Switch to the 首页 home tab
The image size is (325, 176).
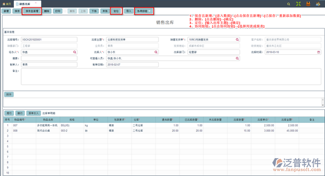click(6, 4)
